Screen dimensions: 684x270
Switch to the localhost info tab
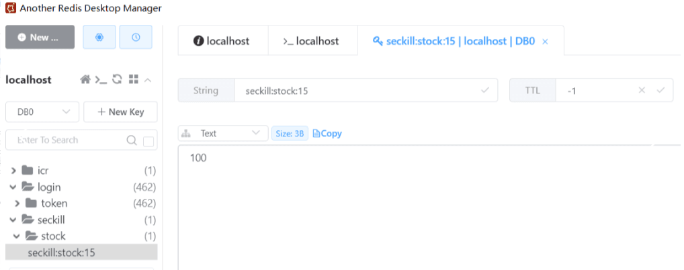point(222,41)
